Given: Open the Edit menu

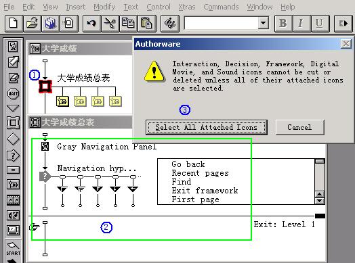Looking at the screenshot, I should point(28,7).
